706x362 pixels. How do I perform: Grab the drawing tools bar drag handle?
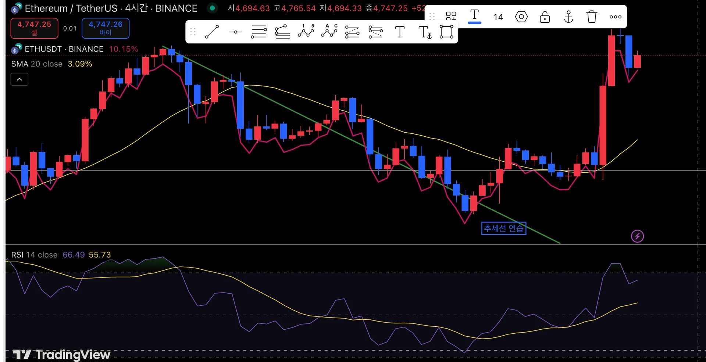point(193,32)
